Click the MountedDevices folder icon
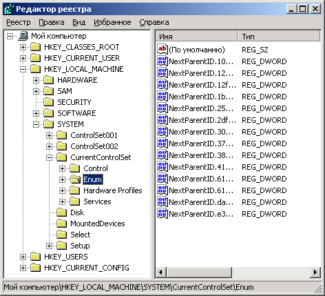 [x=62, y=224]
